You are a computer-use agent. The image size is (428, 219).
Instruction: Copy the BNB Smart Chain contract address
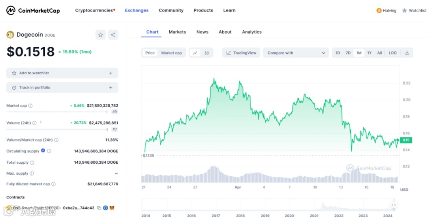(x=99, y=208)
